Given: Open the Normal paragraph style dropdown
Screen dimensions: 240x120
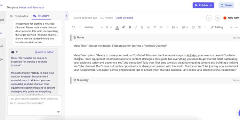Looking at the screenshot, I should [93, 27].
